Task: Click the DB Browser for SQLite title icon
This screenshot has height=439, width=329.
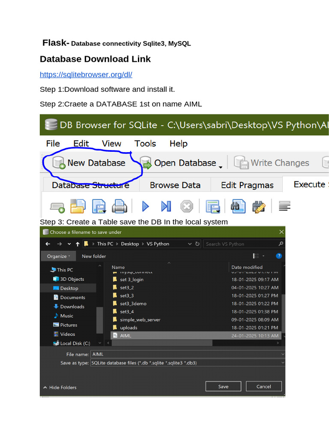Action: pos(51,125)
